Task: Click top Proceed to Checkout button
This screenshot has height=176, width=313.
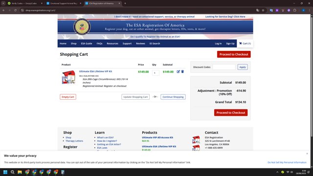Action: pos(234,54)
